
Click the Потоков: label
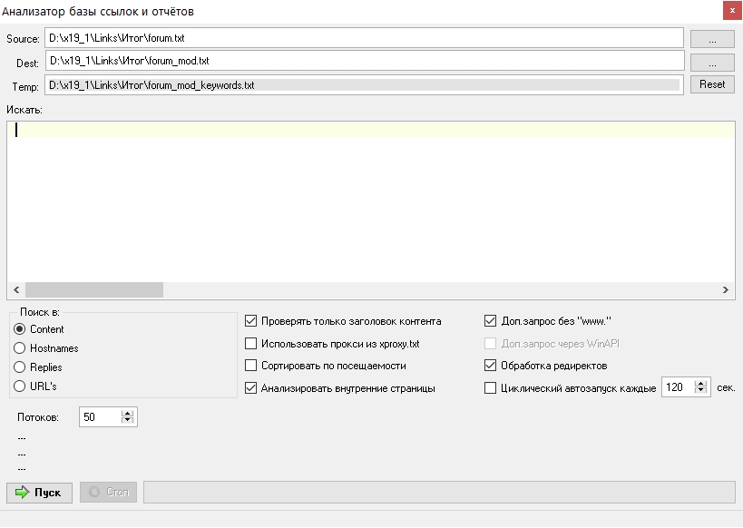[x=38, y=417]
